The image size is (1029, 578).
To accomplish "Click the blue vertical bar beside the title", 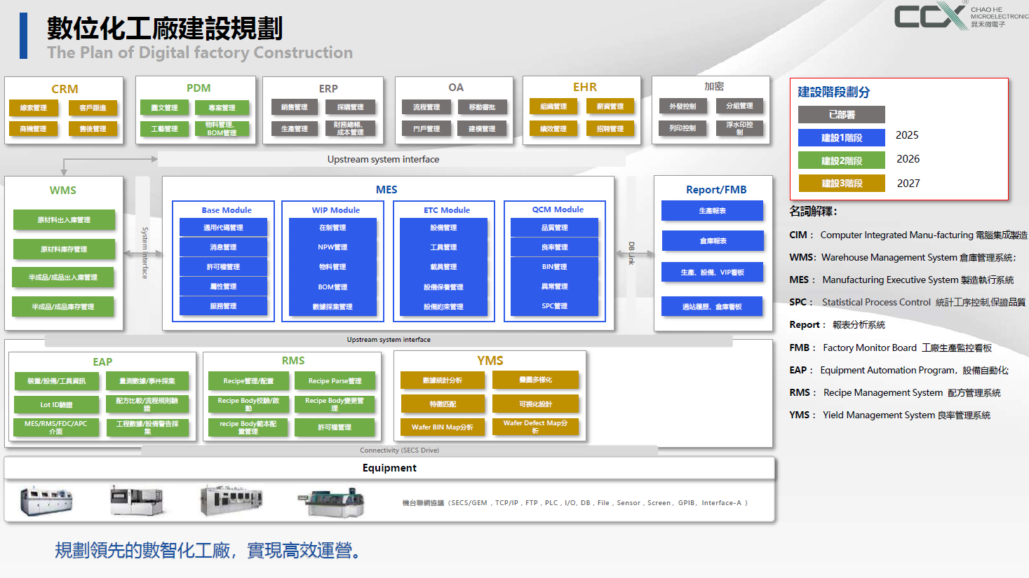I will [x=23, y=36].
